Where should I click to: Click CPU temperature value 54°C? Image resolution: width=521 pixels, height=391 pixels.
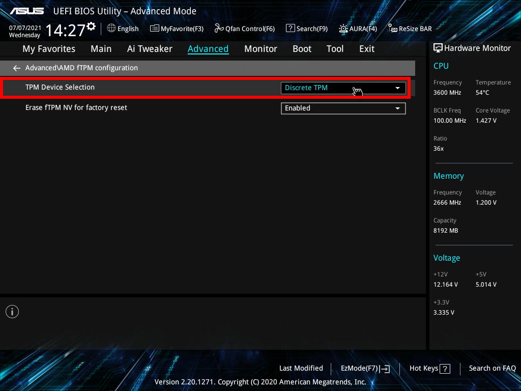pos(482,93)
